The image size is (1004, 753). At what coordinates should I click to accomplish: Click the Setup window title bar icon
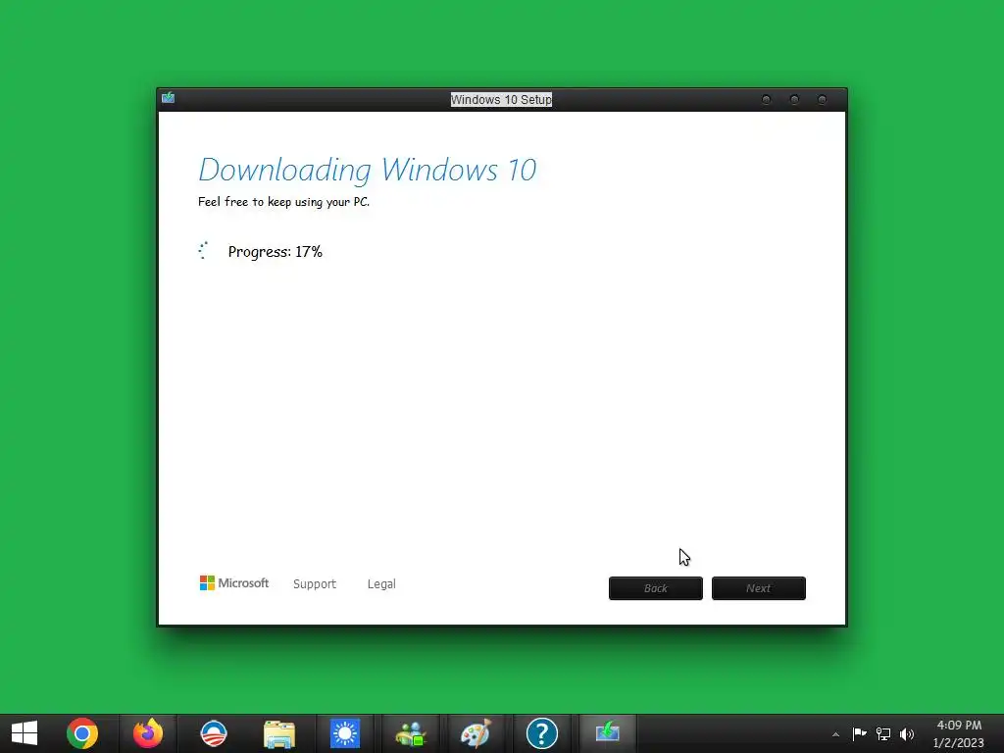pyautogui.click(x=169, y=97)
